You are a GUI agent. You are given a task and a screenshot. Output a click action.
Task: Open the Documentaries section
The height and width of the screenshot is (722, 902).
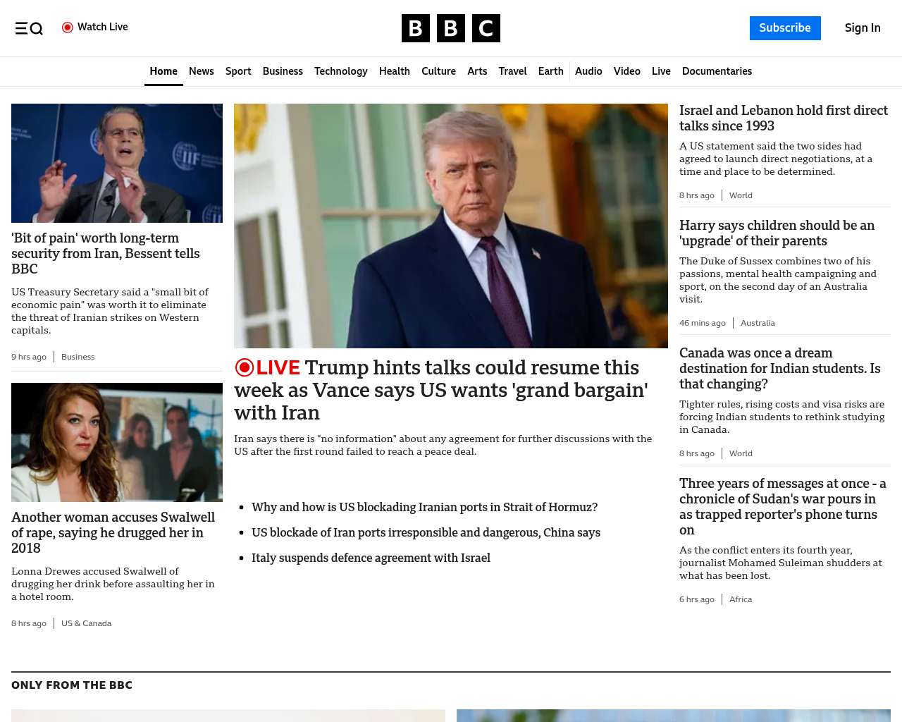click(717, 71)
